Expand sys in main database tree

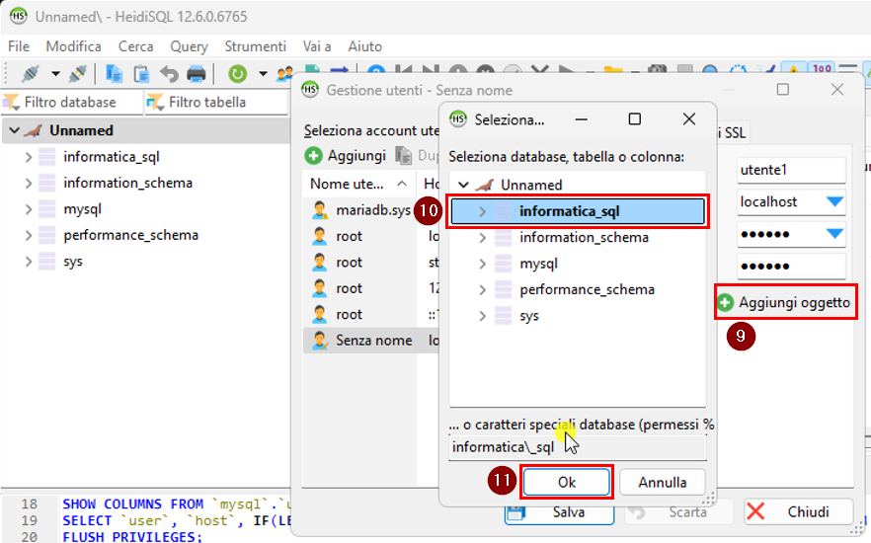(29, 262)
